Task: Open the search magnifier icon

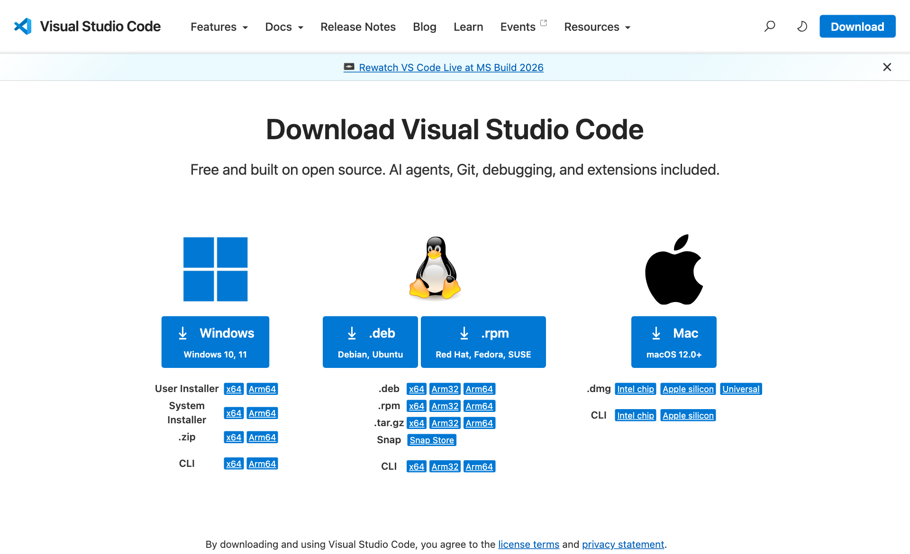Action: click(770, 27)
